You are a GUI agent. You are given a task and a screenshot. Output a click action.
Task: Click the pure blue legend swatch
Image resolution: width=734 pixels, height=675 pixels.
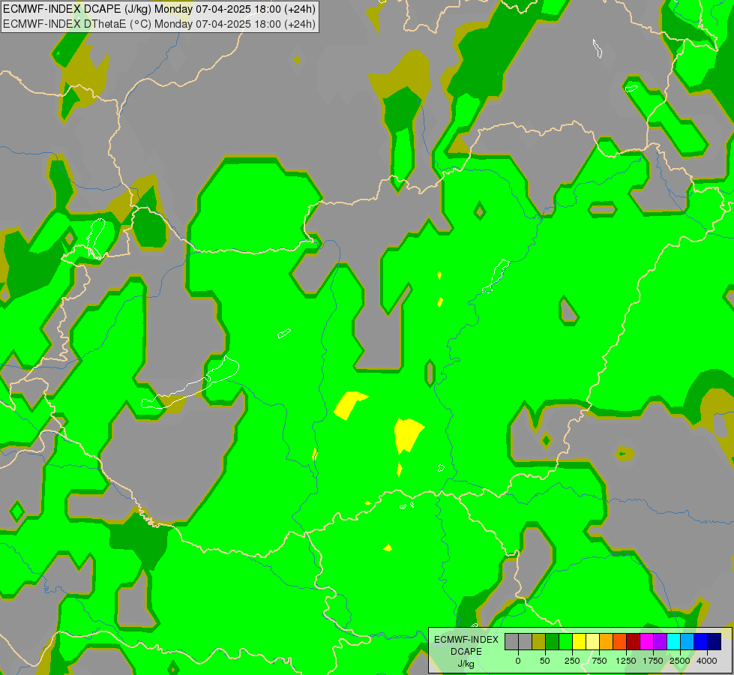[x=701, y=642]
